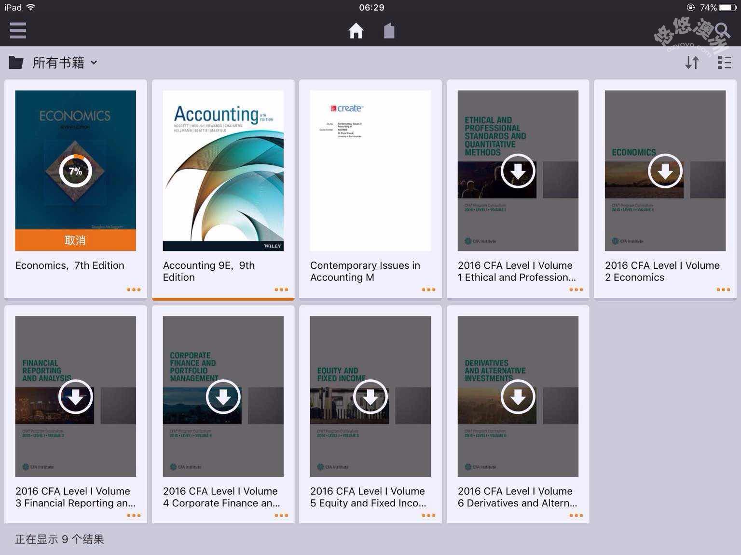Image resolution: width=741 pixels, height=555 pixels.
Task: Open the hamburger menu
Action: (18, 30)
